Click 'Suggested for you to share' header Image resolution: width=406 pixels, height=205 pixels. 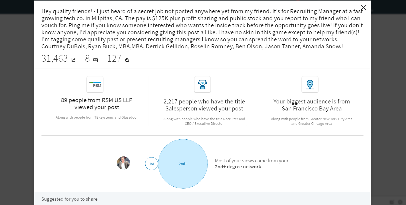tap(69, 199)
